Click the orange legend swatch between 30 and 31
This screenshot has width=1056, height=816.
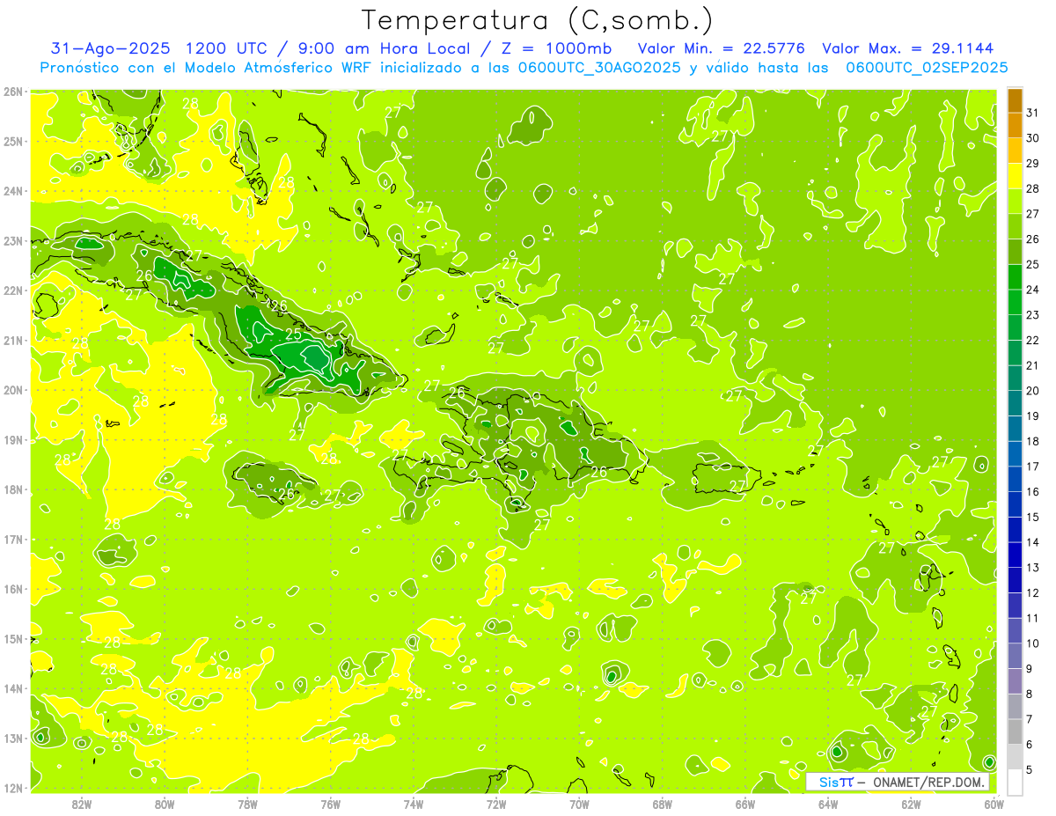(1015, 126)
